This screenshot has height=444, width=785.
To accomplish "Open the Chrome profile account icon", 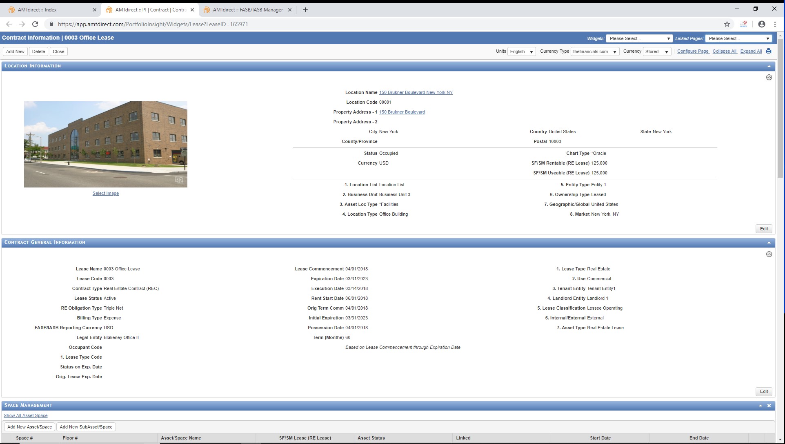I will coord(761,24).
